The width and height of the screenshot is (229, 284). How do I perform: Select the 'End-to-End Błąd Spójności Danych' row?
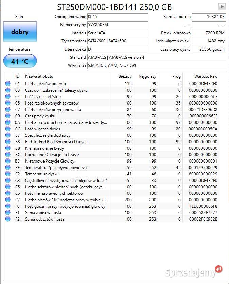pos(56,142)
